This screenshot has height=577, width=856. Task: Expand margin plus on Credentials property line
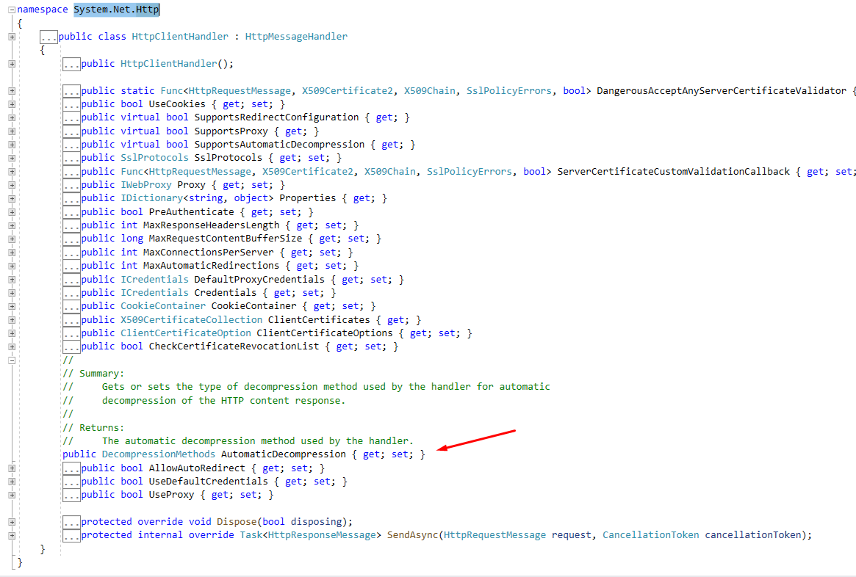[12, 293]
